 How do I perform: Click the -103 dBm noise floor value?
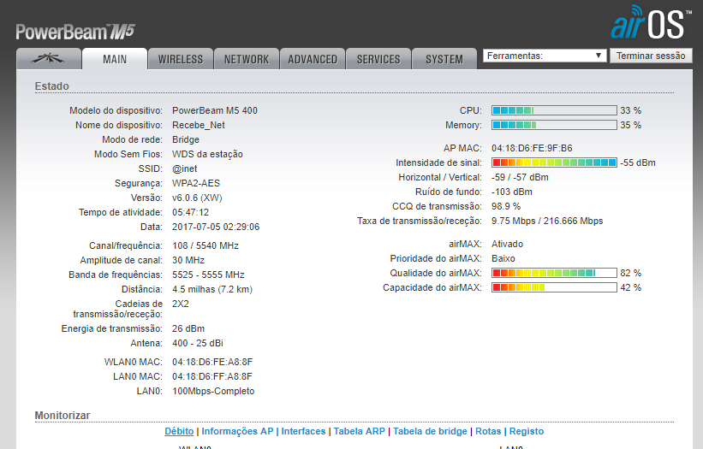point(511,192)
